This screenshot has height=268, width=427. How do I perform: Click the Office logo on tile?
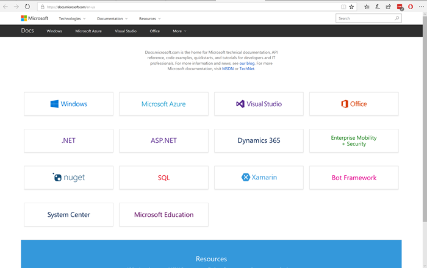(345, 104)
